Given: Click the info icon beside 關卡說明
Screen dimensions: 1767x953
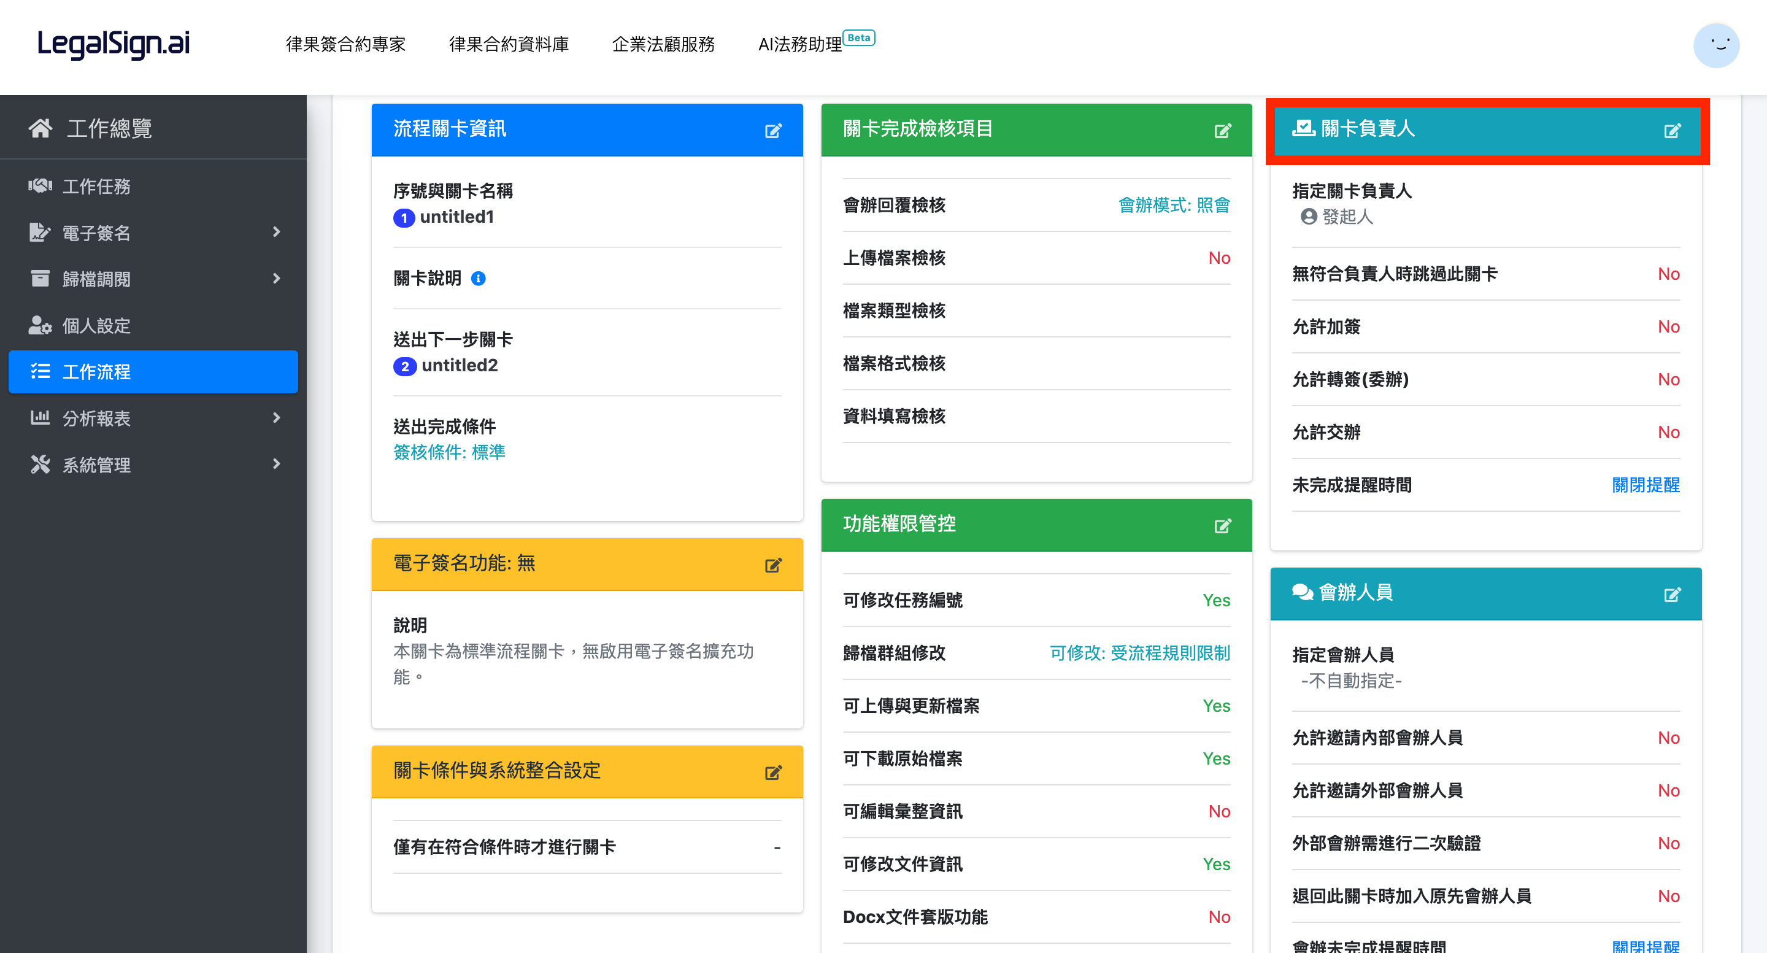Looking at the screenshot, I should click(479, 278).
